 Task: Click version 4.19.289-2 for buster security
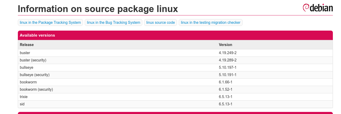[228, 60]
